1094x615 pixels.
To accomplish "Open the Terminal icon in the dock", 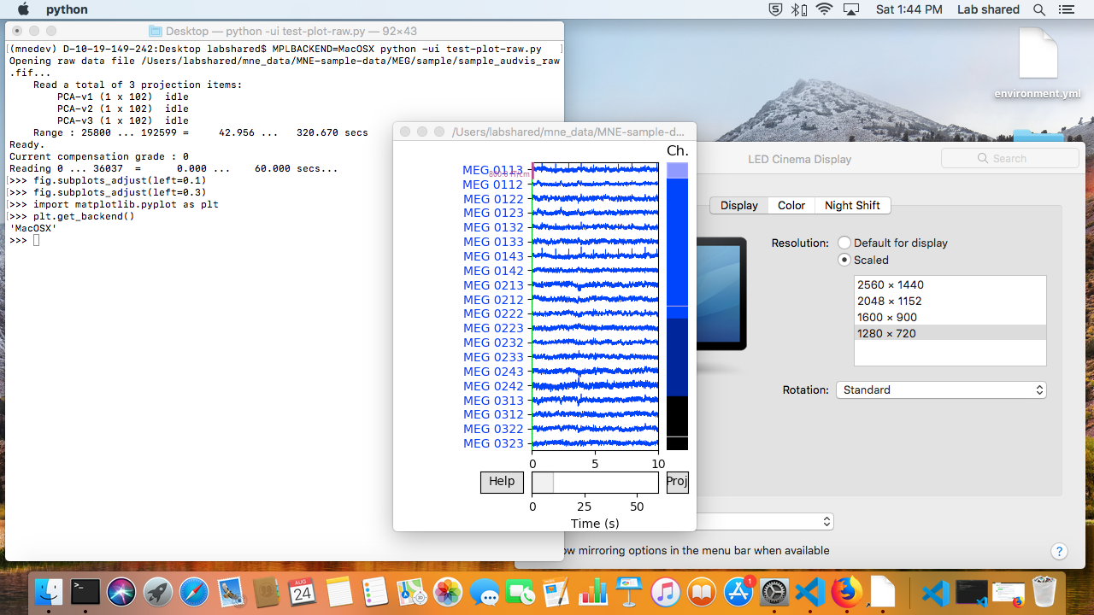I will 85,592.
